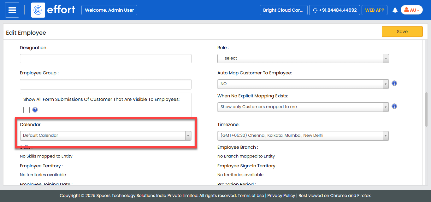Open the hamburger navigation menu

coord(12,10)
